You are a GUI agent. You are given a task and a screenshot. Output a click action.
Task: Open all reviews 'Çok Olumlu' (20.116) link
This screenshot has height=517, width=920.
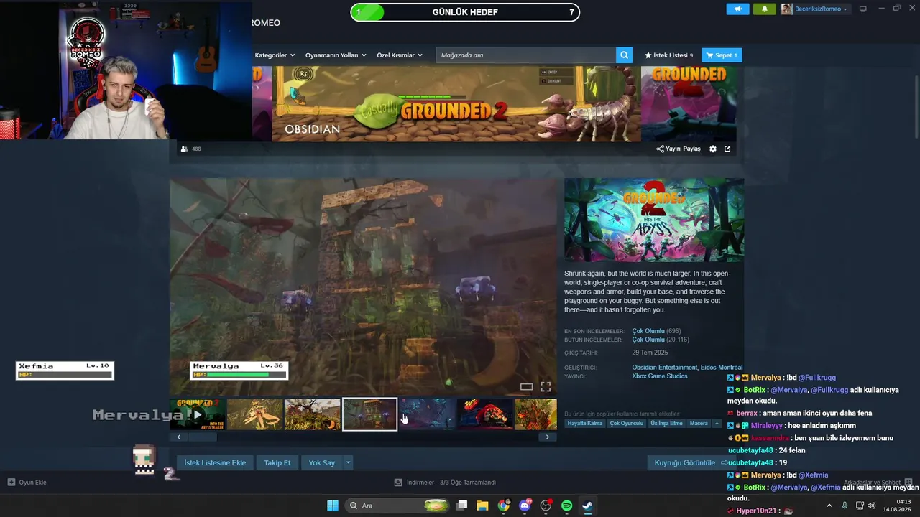648,340
